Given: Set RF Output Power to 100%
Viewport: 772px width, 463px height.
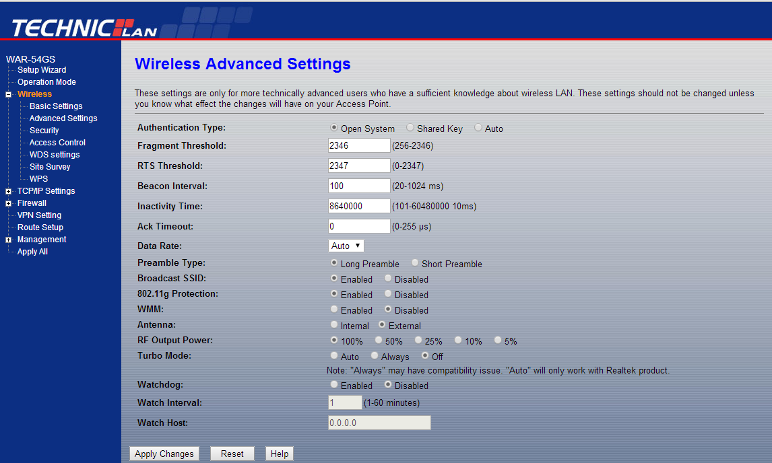Looking at the screenshot, I should pyautogui.click(x=334, y=340).
